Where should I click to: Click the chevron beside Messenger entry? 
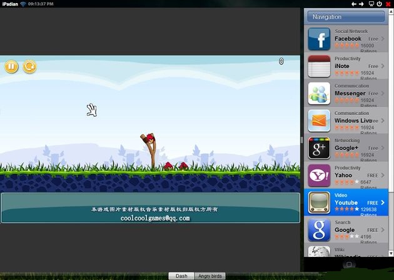coord(382,94)
